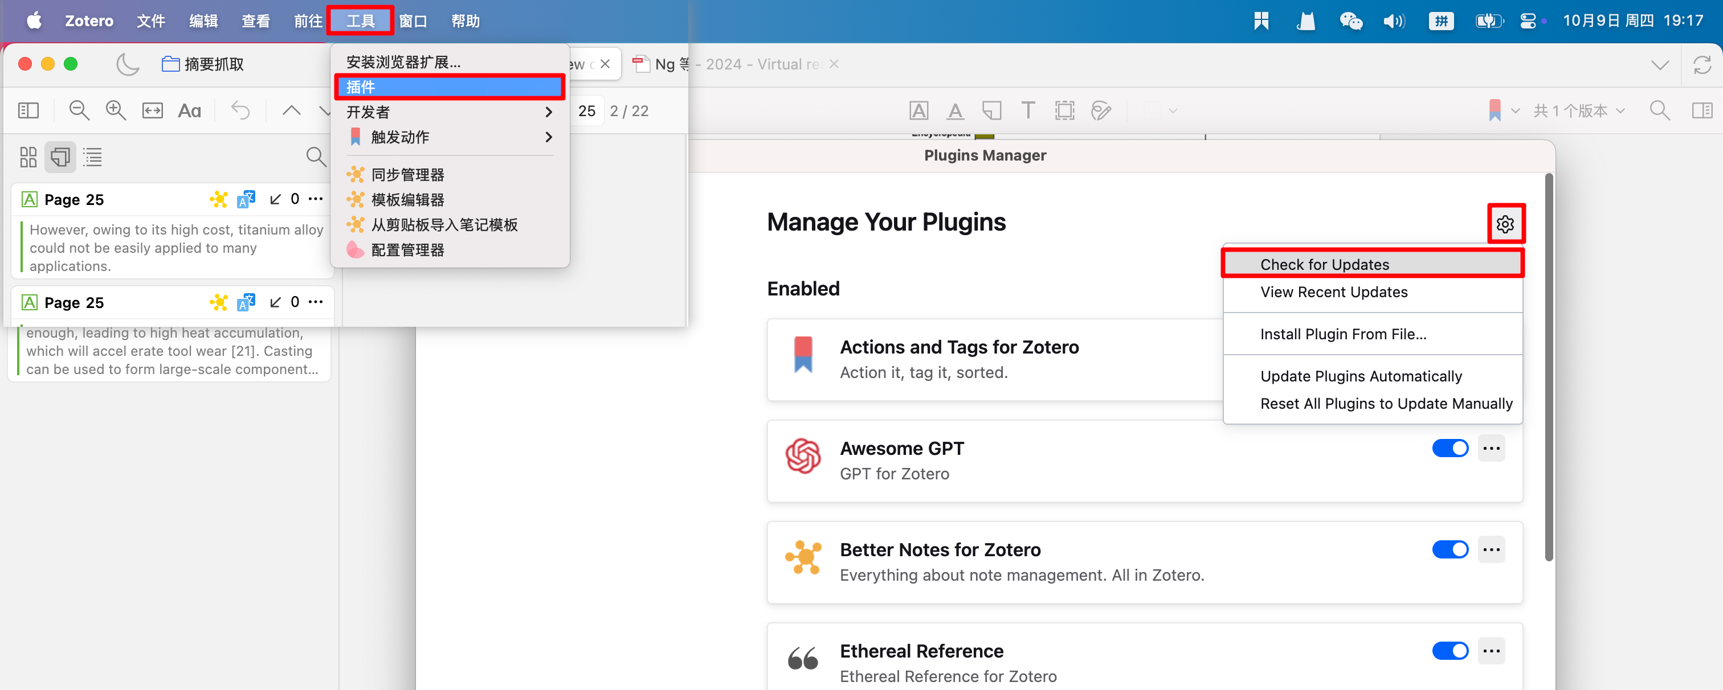Screen dimensions: 1723x690
Task: Open 配置管理器 from the menu
Action: click(450, 250)
